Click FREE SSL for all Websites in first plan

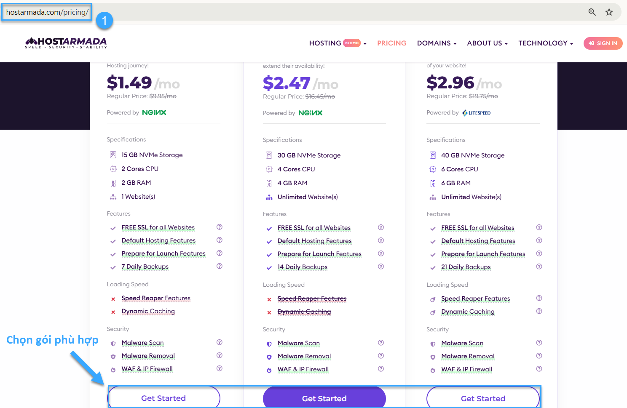158,227
